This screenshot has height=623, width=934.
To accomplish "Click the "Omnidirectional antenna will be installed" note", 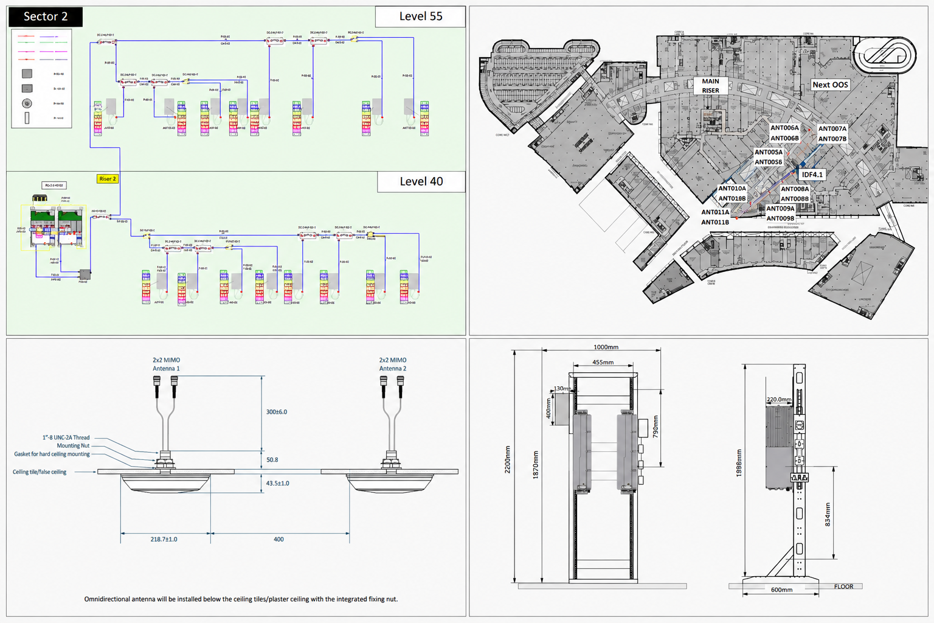I will pos(241,599).
